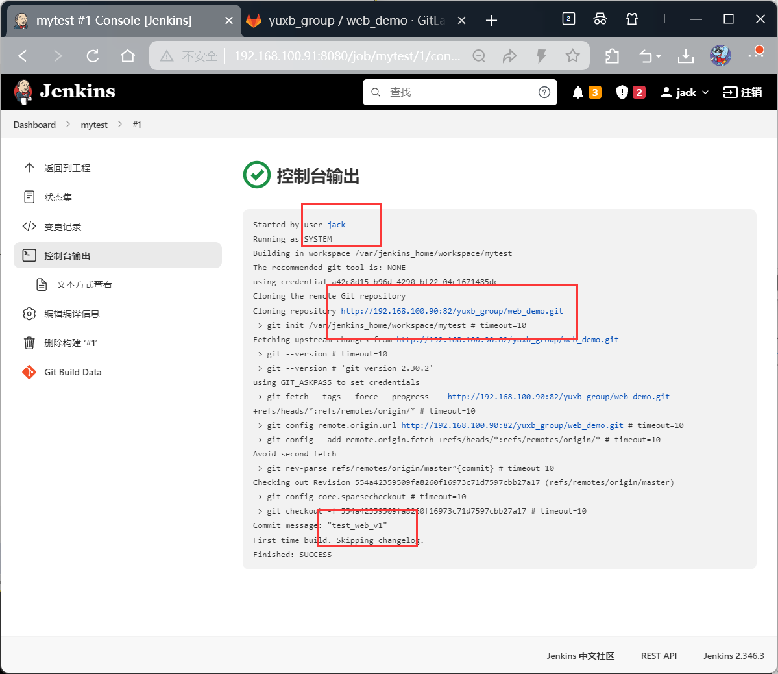
Task: Open the browser extensions puzzle icon
Action: (x=613, y=56)
